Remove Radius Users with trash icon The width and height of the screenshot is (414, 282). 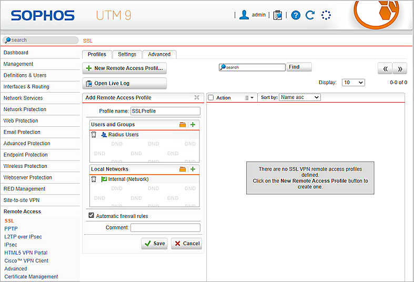(x=94, y=135)
